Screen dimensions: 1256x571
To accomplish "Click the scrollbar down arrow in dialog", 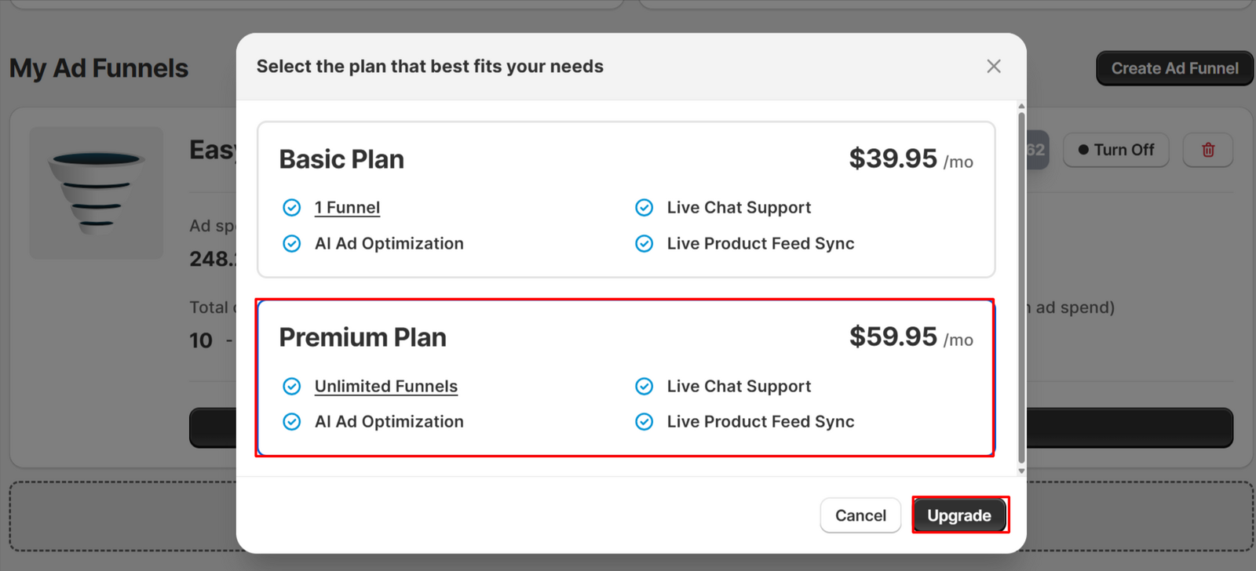I will point(1021,471).
